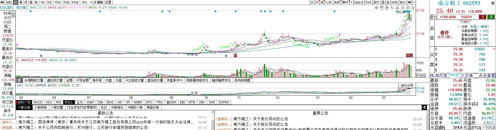Open the 设置 settings button
Image resolution: width=496 pixels, height=130 pixels.
pyautogui.click(x=108, y=2)
